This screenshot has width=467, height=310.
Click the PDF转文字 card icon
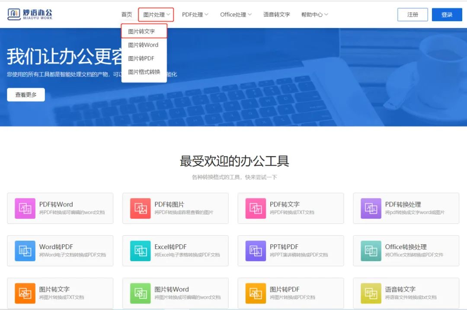pyautogui.click(x=256, y=208)
